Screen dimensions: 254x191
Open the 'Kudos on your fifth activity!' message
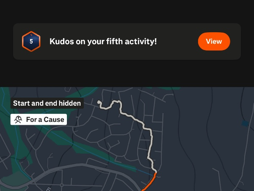(x=103, y=42)
